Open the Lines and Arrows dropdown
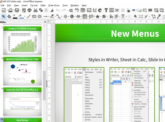Viewport: 165px width, 122px height. [x=49, y=17]
